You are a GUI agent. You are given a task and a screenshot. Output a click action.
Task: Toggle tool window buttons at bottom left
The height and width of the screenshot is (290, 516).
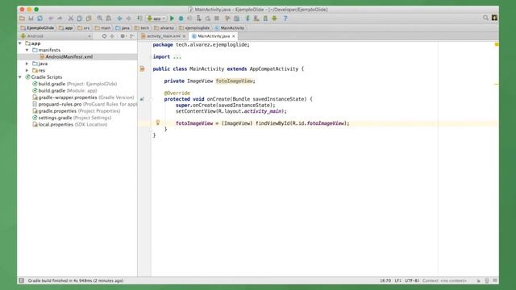pos(22,280)
